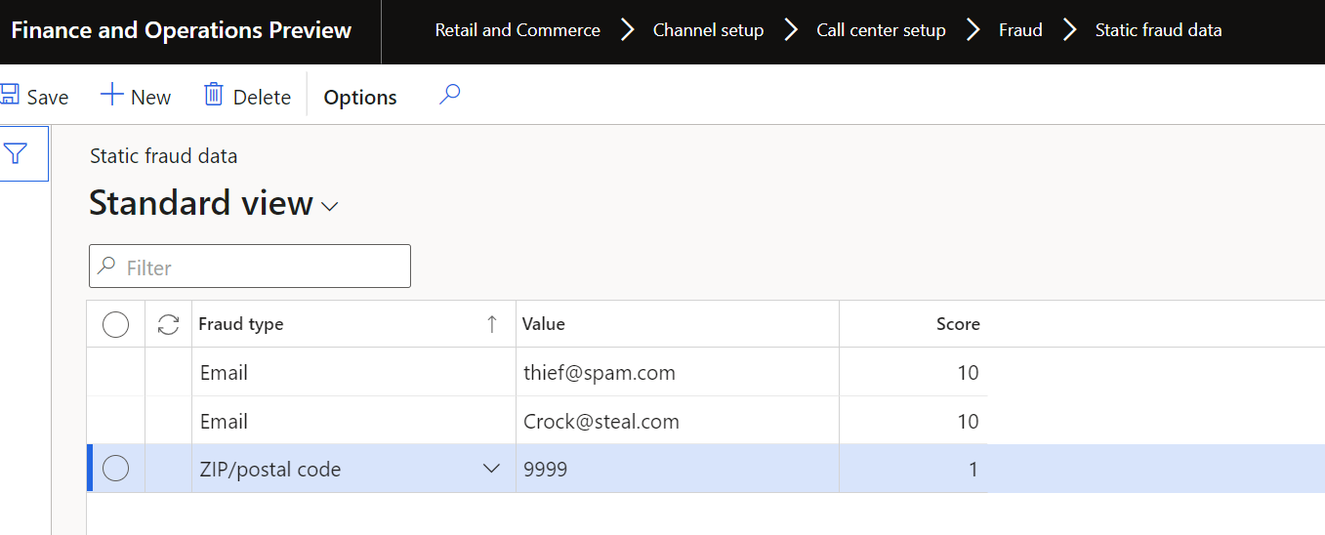This screenshot has height=535, width=1325.
Task: Click the sort arrow on Fraud type column
Action: pos(492,324)
